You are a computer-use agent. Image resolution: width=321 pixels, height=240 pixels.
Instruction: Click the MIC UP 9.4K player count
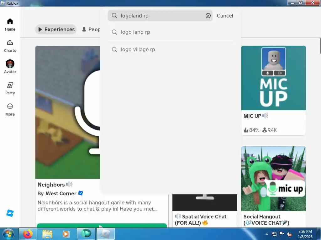coord(269,130)
